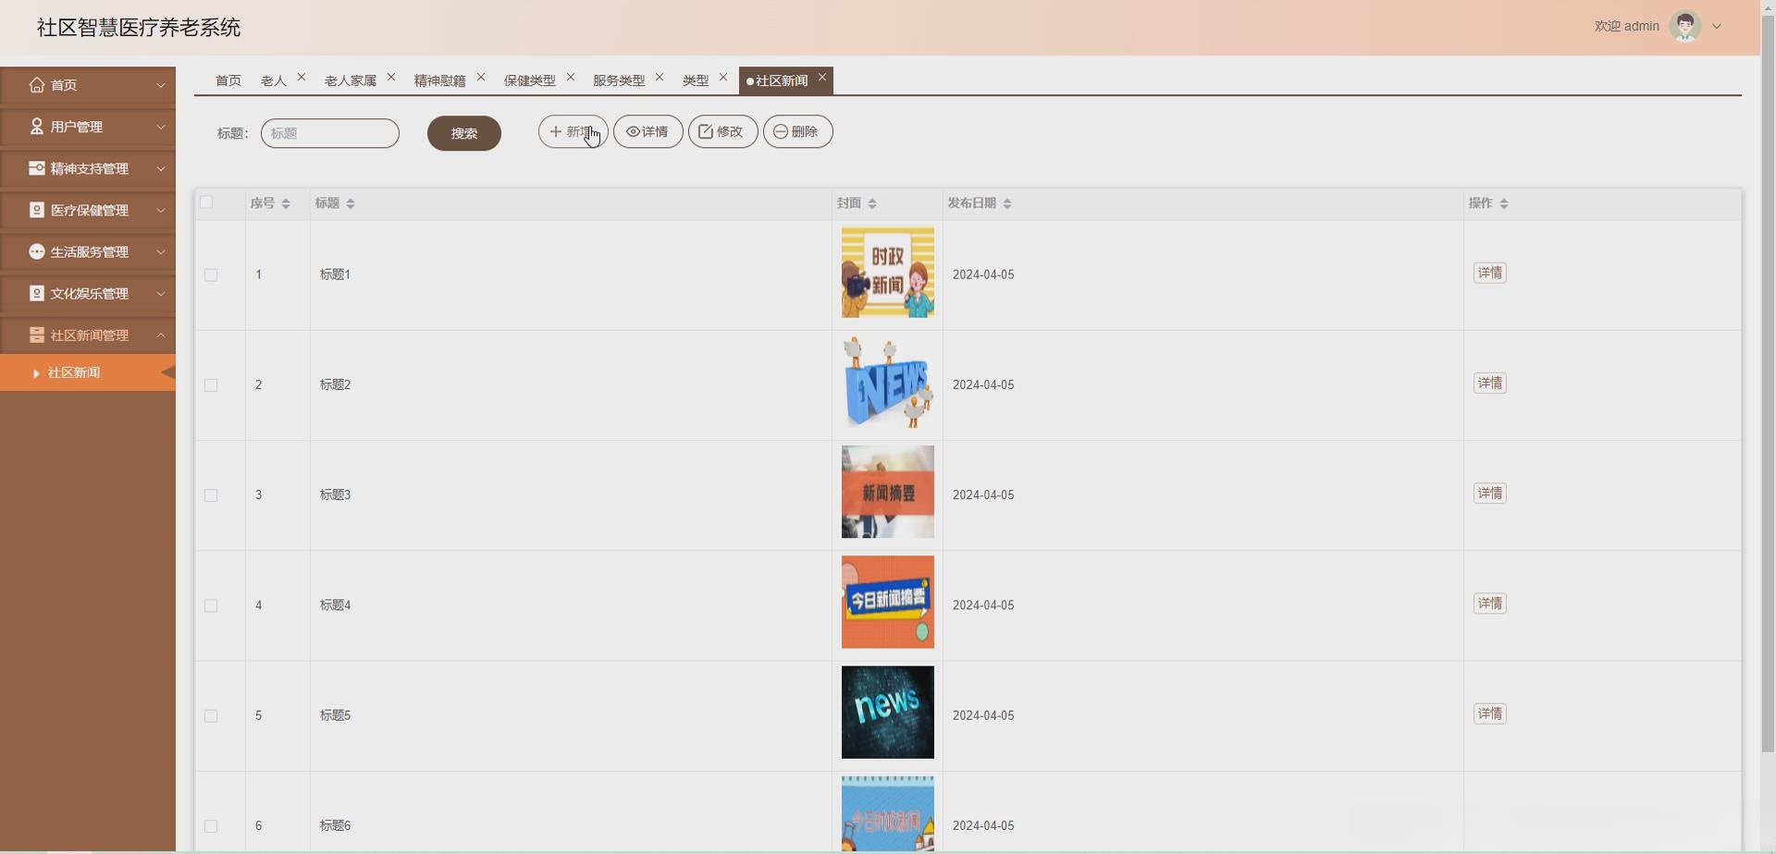The height and width of the screenshot is (854, 1776).
Task: Click the 新闻摘要 cover thumbnail of 标题3
Action: [x=888, y=492]
